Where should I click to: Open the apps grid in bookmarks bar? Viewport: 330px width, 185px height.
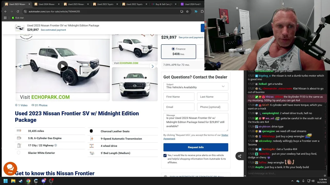click(x=5, y=18)
